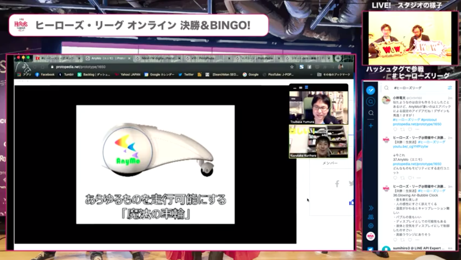The height and width of the screenshot is (260, 461).
Task: Open a new browser tab with plus button
Action: click(x=338, y=58)
